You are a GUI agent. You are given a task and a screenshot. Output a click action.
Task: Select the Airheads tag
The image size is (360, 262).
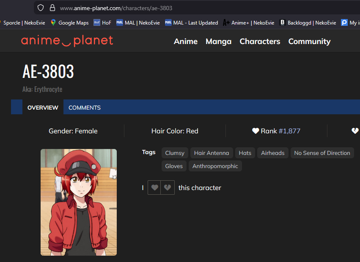[272, 153]
